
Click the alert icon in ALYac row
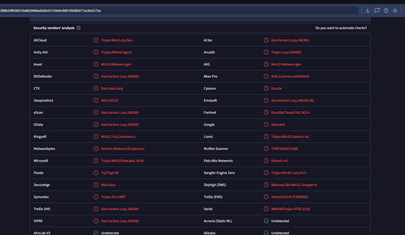[x=266, y=40]
